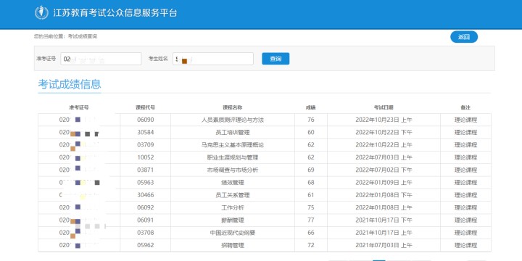Click course name 职业生涯规划与管理

pyautogui.click(x=233, y=157)
